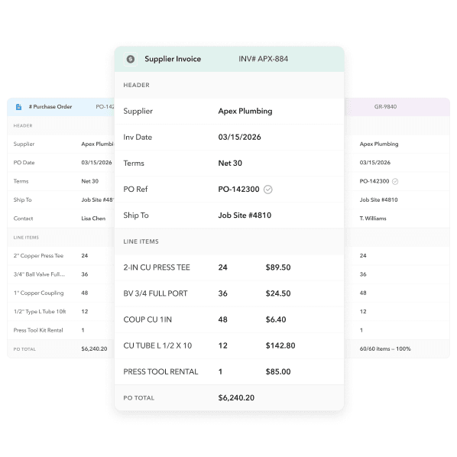Click Job Site #4810 in the Supplier Invoice card
Image resolution: width=457 pixels, height=457 pixels.
point(245,216)
